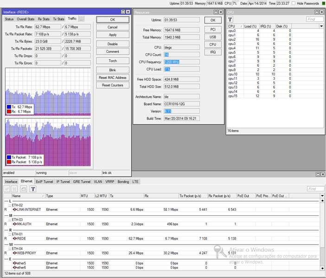Open the IRQ button in Resources window

click(x=212, y=52)
